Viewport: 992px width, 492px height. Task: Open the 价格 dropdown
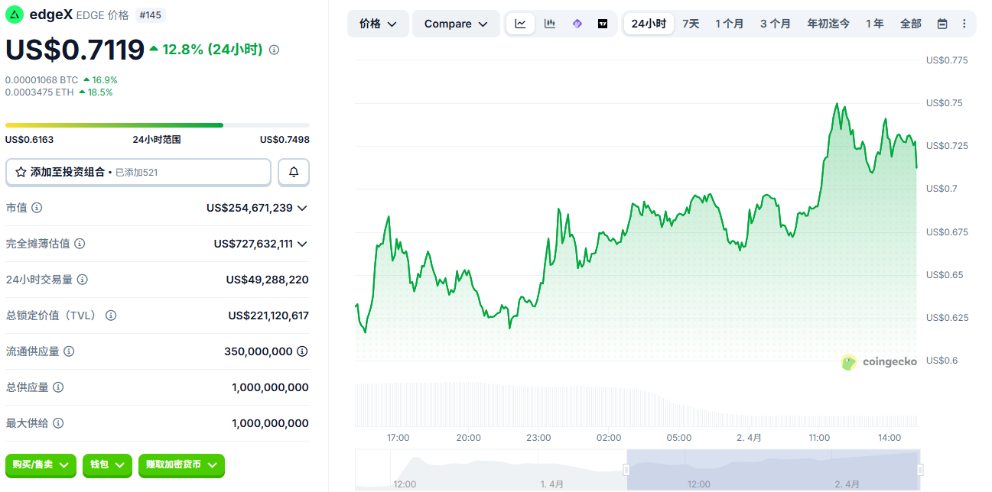[378, 24]
